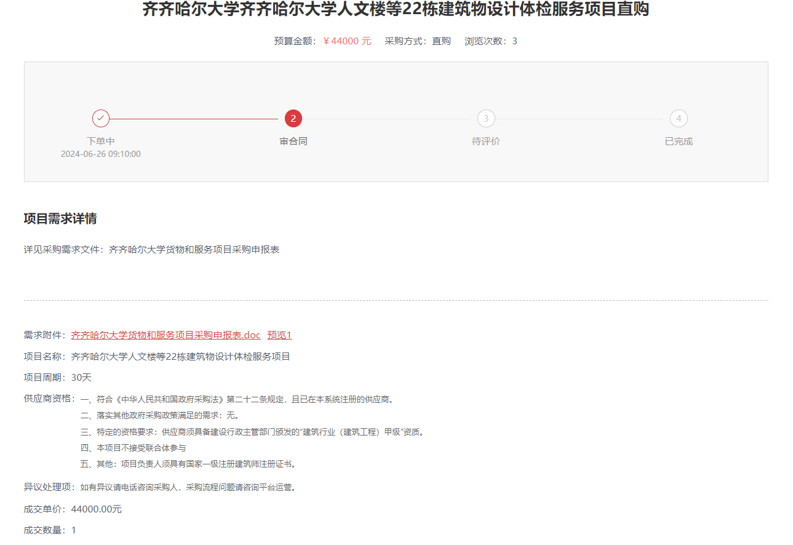Select the 待评价 step label

point(486,141)
